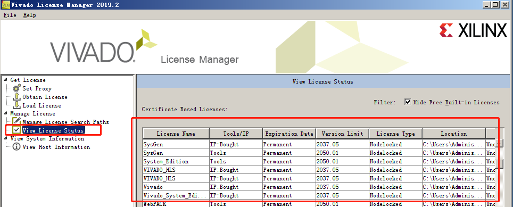This screenshot has height=207, width=513.
Task: Collapse the Get License tree node
Action: point(5,80)
